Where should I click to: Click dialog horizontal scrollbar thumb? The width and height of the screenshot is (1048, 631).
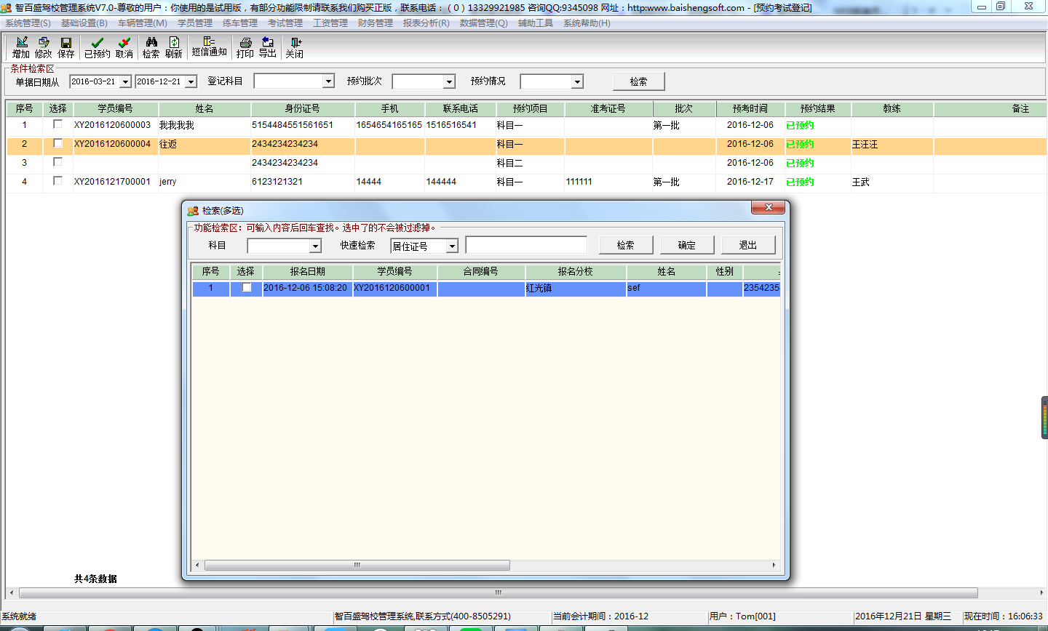(357, 565)
